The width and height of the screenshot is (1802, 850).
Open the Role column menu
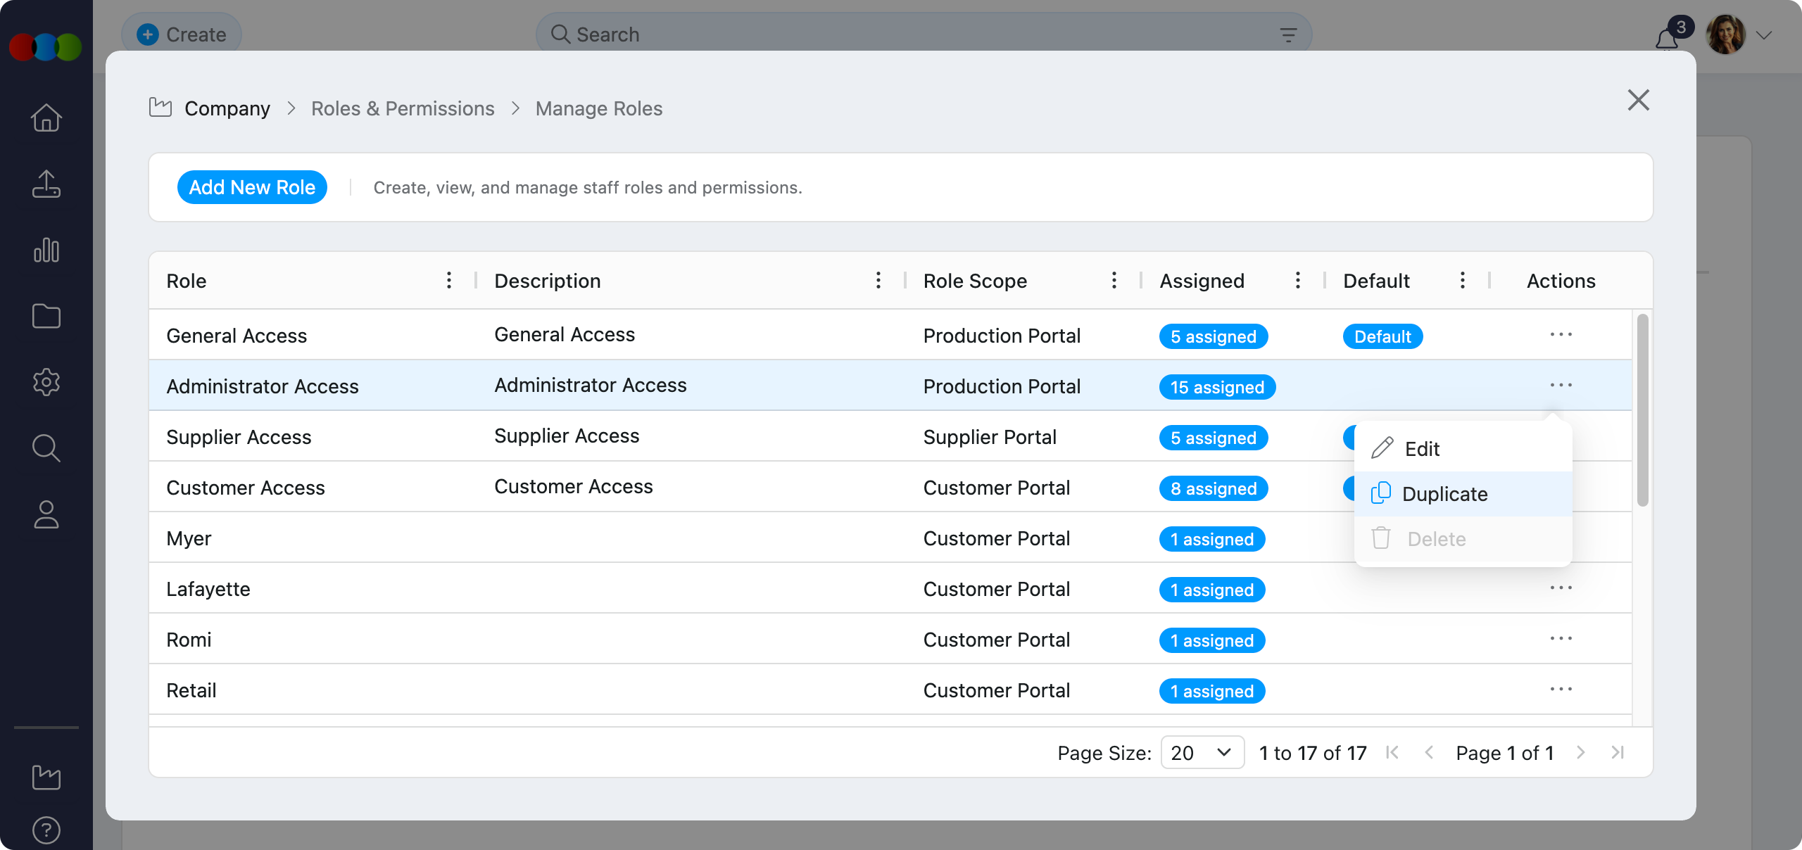pos(449,281)
